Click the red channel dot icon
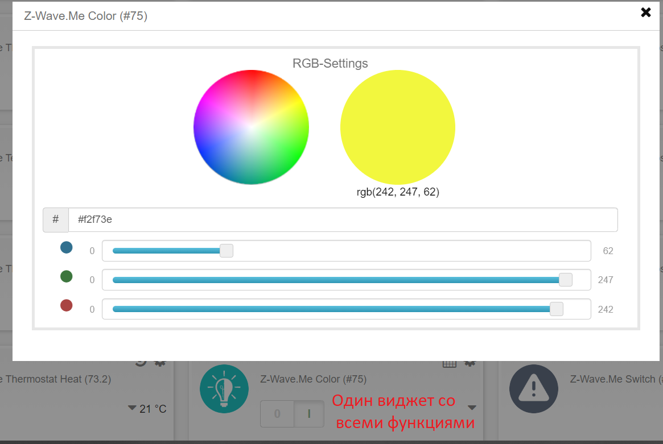Viewport: 663px width, 444px height. click(x=67, y=305)
